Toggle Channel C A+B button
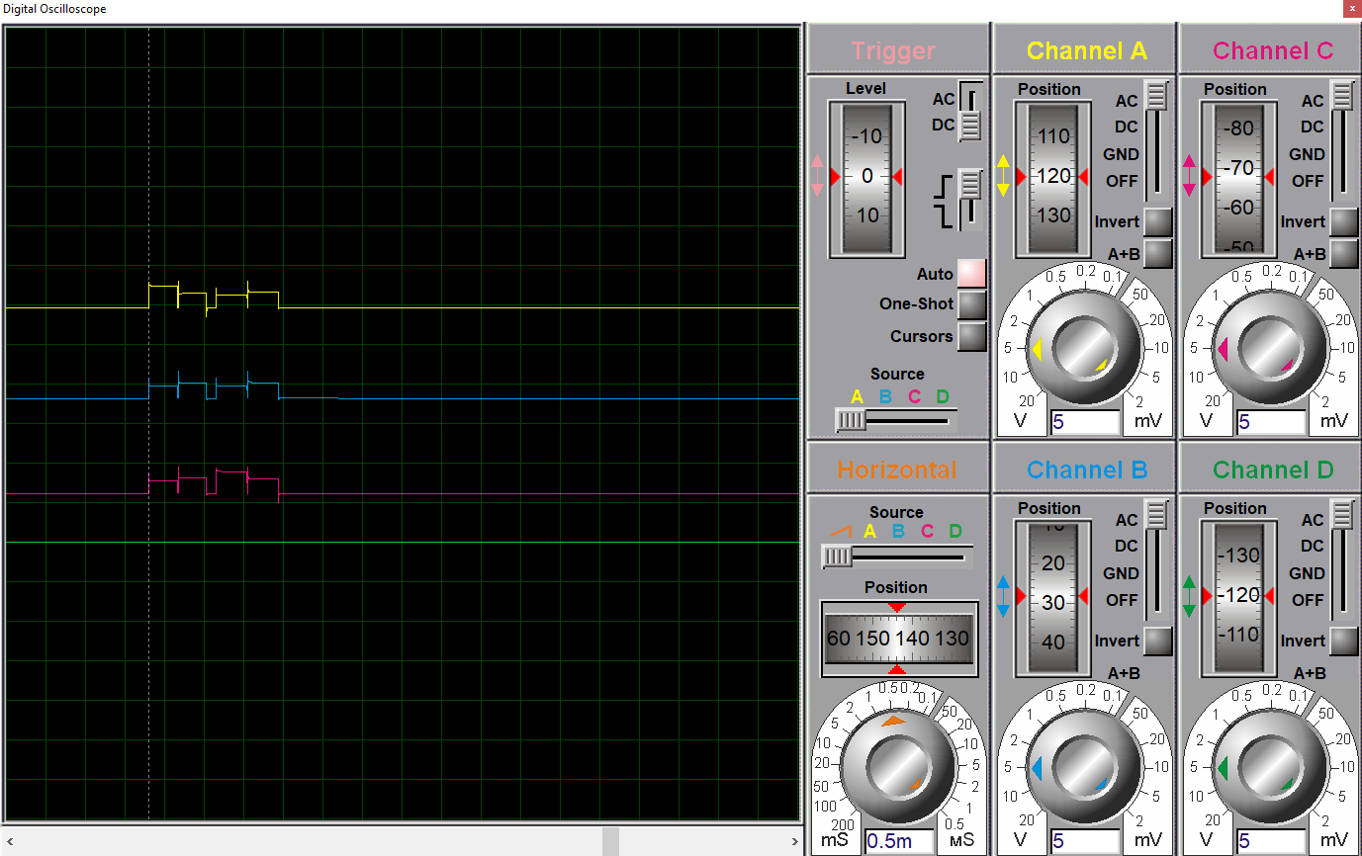 [x=1344, y=253]
